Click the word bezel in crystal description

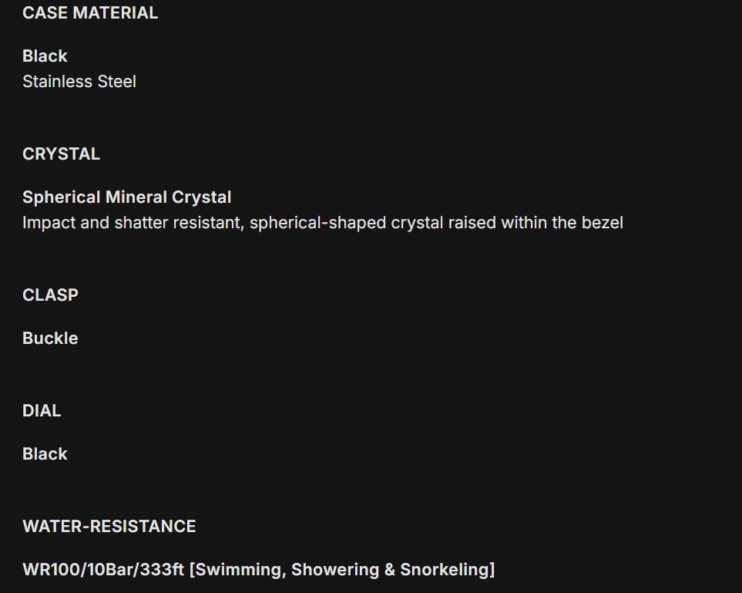pos(603,223)
